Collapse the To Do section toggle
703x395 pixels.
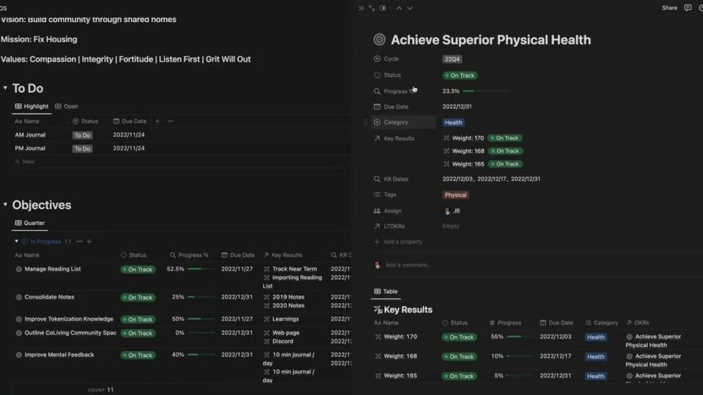pos(5,88)
